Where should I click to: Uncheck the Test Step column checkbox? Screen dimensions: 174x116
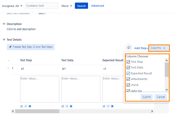[128, 62]
